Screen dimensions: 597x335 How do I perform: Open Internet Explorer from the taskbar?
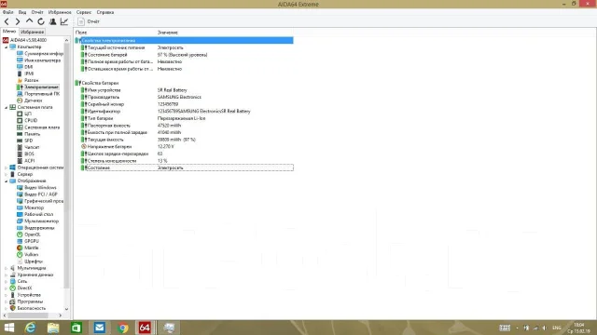pos(30,328)
